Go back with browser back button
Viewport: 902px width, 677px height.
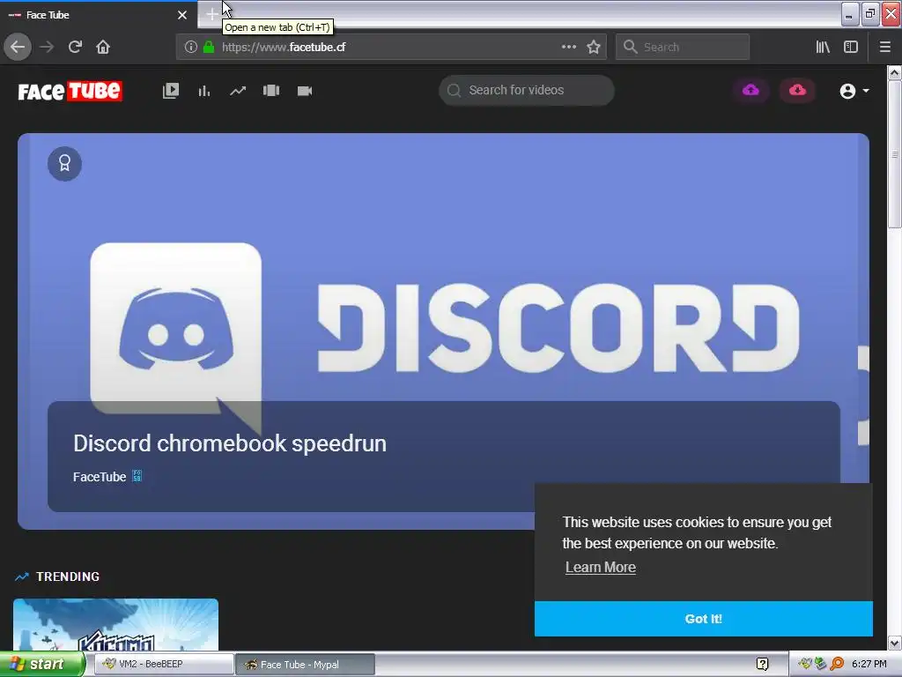click(x=18, y=47)
